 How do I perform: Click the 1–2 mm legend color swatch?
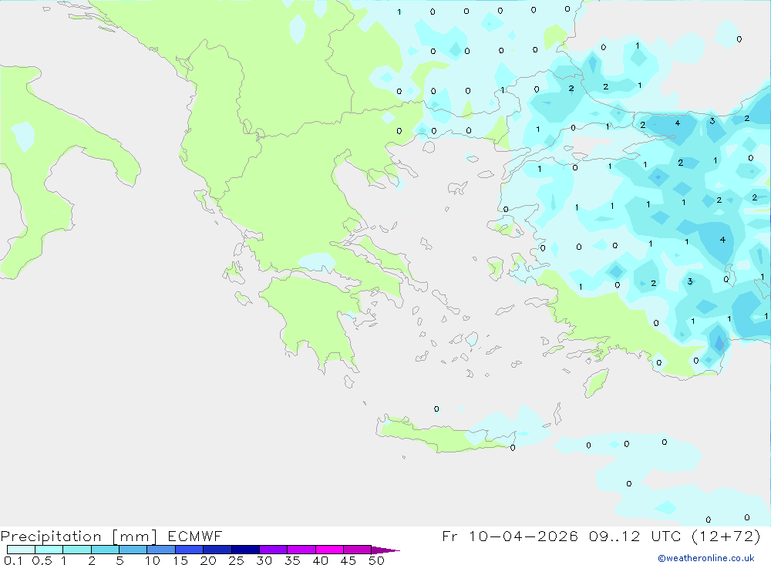coord(77,550)
